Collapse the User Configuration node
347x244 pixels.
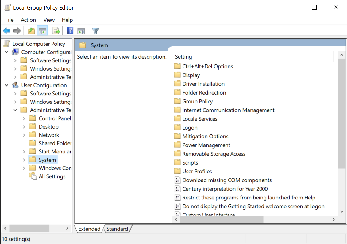pyautogui.click(x=7, y=85)
